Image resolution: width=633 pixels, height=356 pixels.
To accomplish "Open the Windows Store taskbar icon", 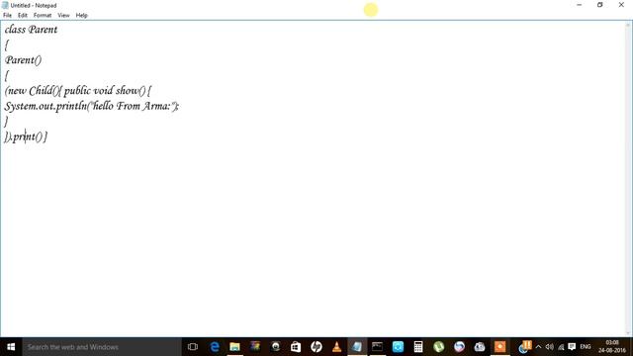I will coord(296,347).
